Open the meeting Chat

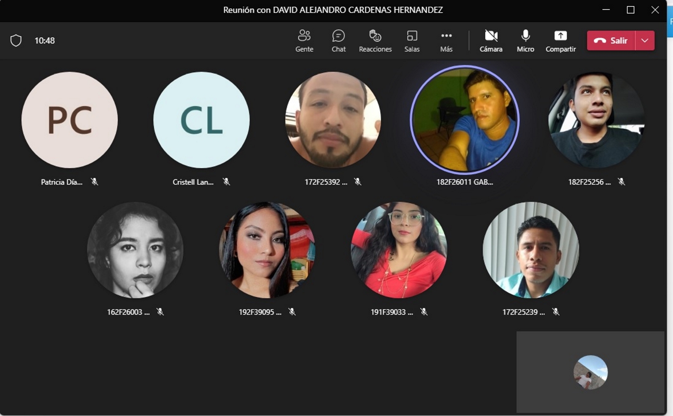point(339,41)
